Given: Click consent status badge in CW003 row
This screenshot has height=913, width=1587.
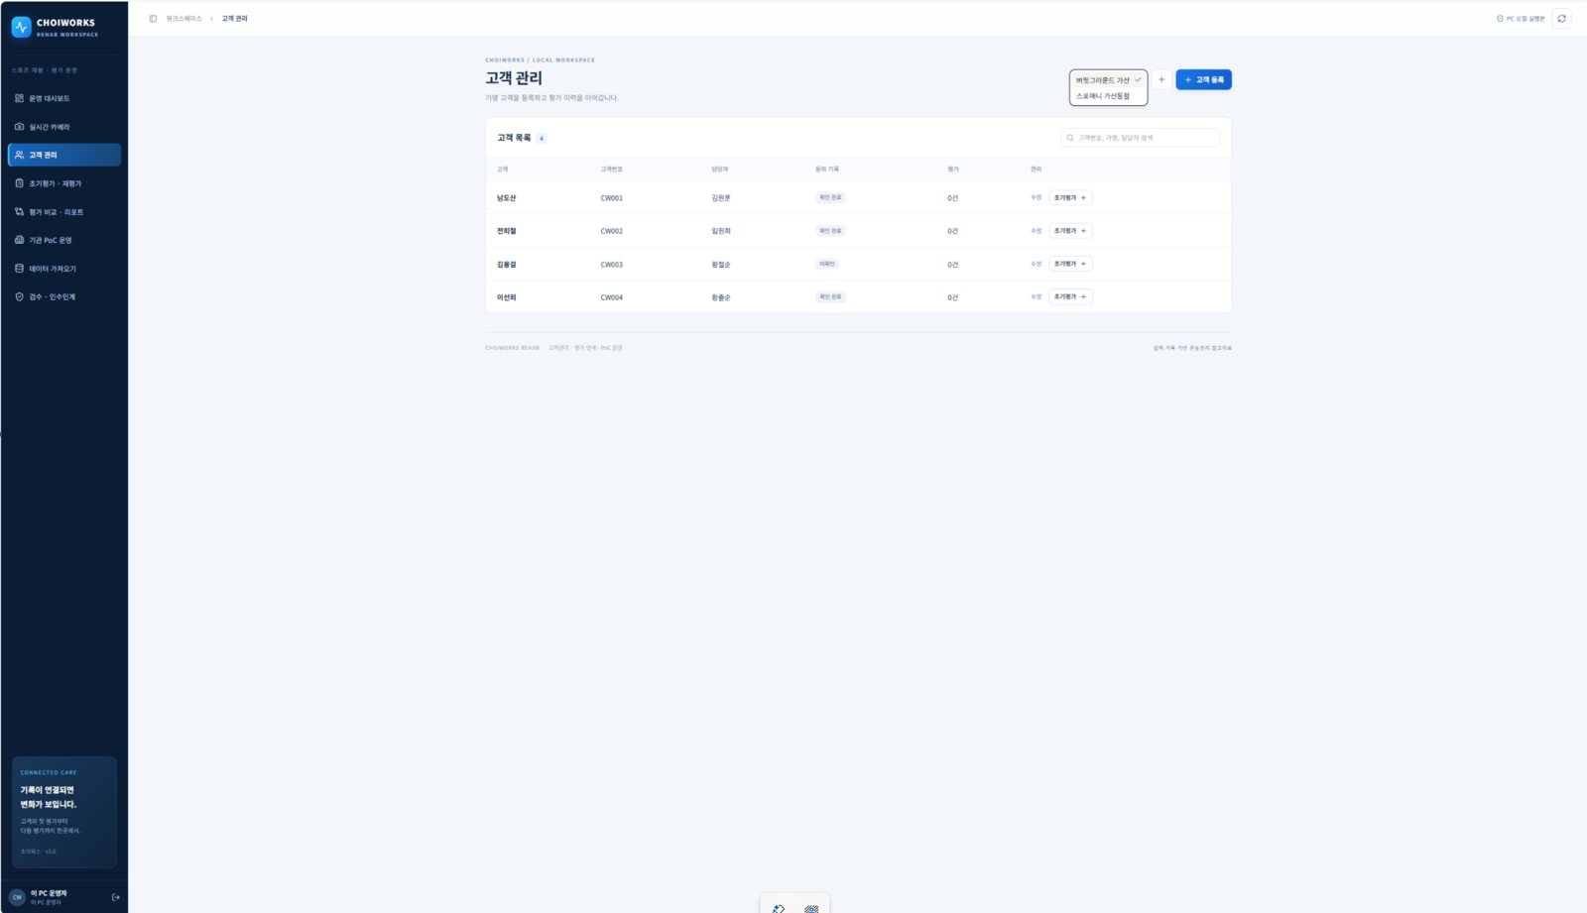Looking at the screenshot, I should (x=827, y=264).
